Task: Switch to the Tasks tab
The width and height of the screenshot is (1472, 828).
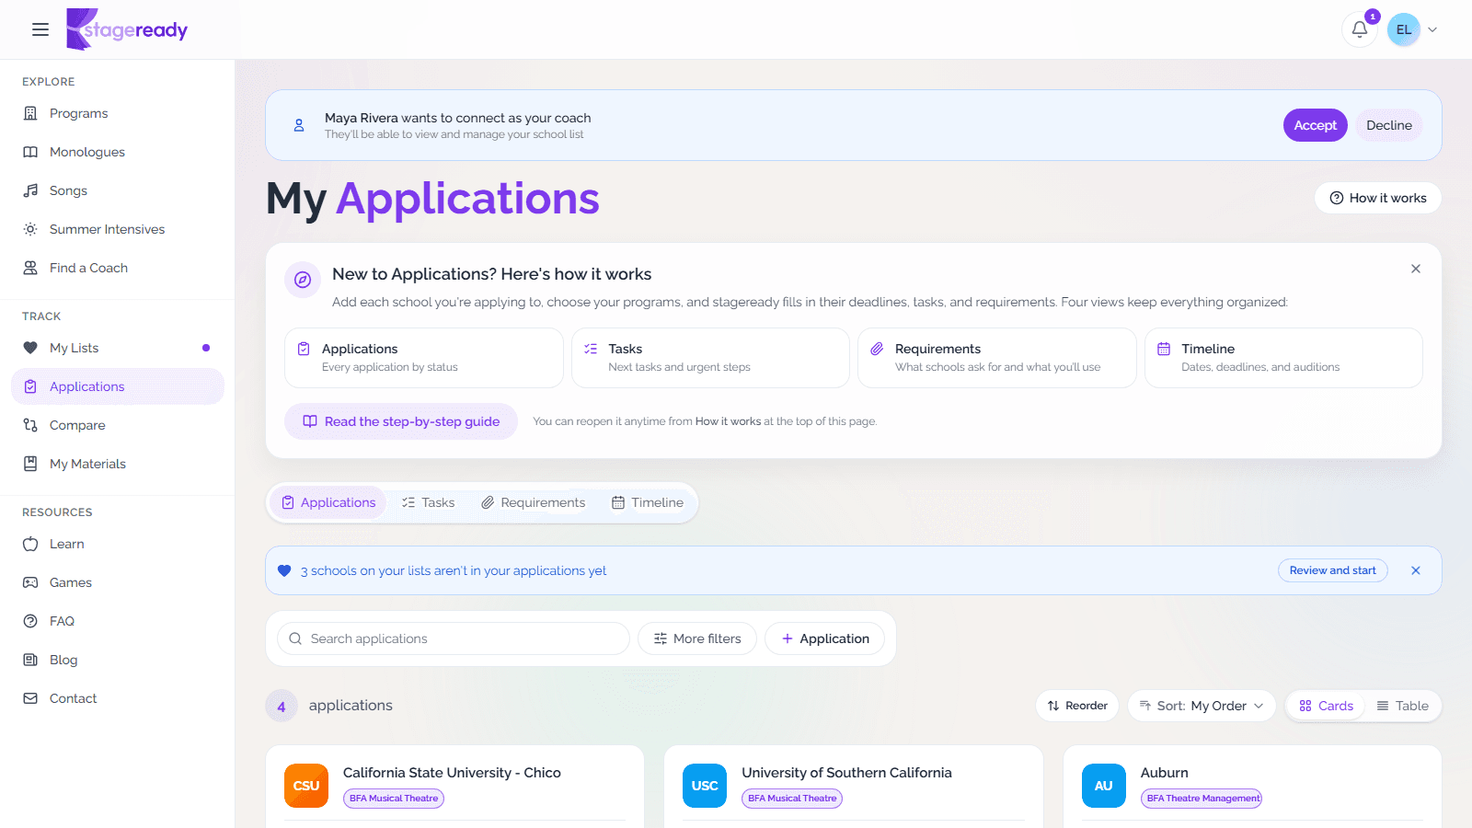Action: point(428,502)
